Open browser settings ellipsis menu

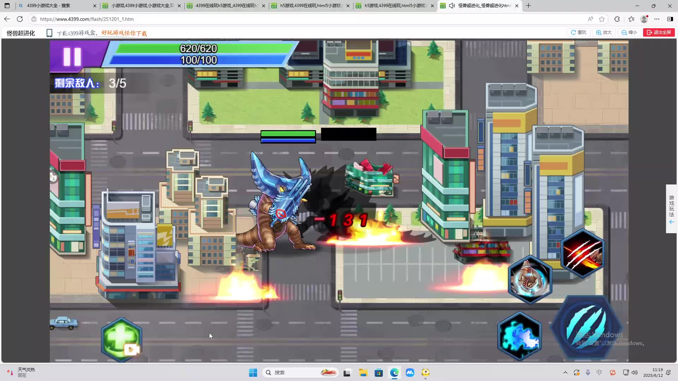[x=656, y=19]
